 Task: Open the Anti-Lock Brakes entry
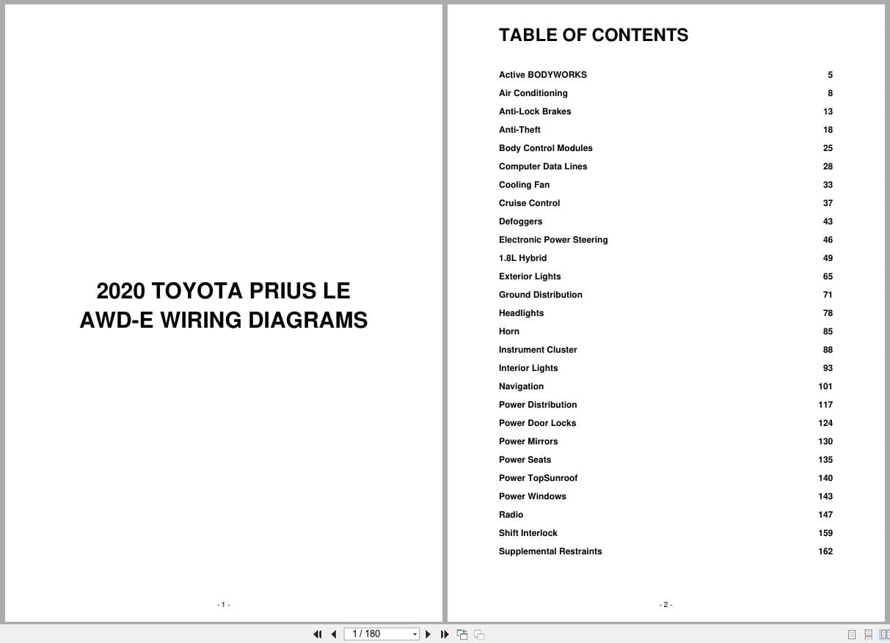coord(535,111)
